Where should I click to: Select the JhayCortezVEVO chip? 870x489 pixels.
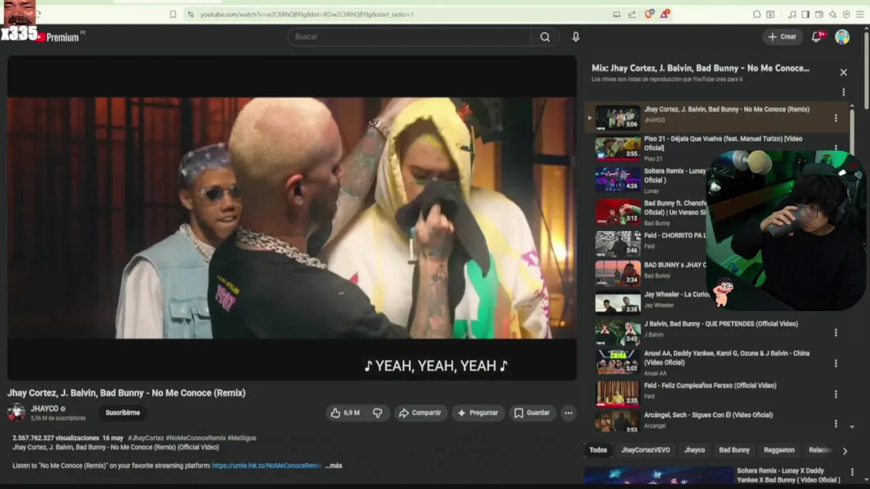[x=646, y=450]
